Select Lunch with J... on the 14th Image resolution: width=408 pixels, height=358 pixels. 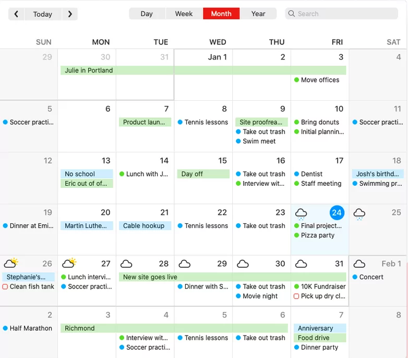(143, 174)
